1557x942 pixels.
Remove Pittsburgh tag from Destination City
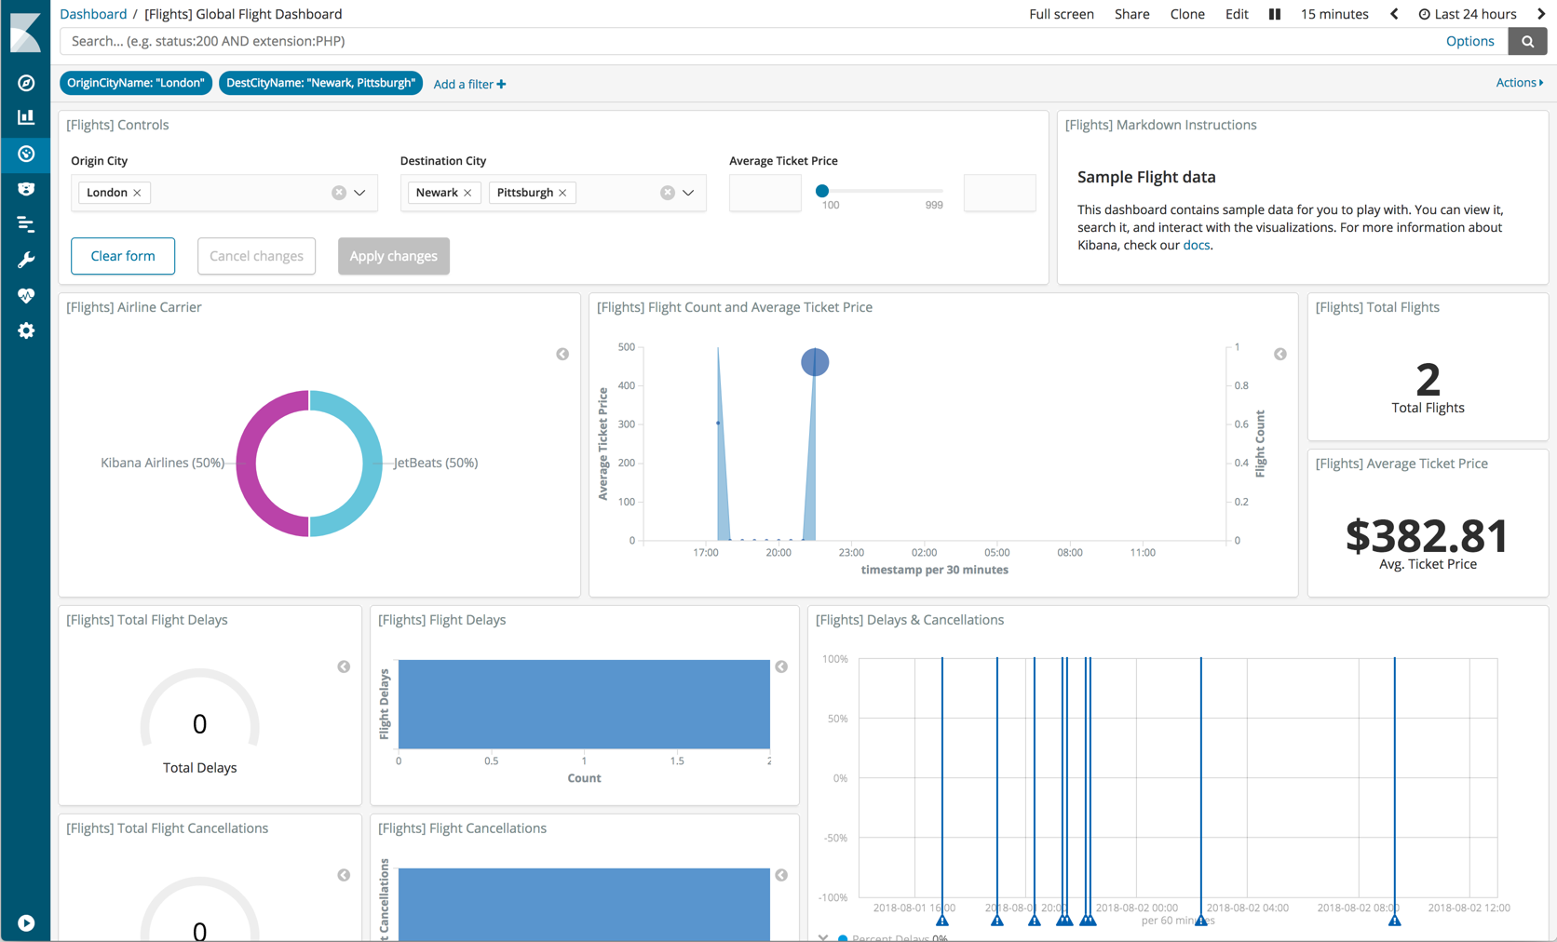pos(562,193)
